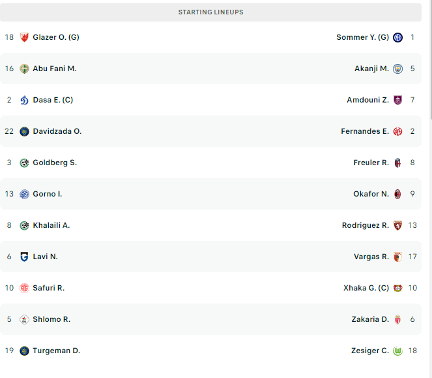Open Turgeman D. player profile
Screen dimensions: 432x378
coord(56,351)
